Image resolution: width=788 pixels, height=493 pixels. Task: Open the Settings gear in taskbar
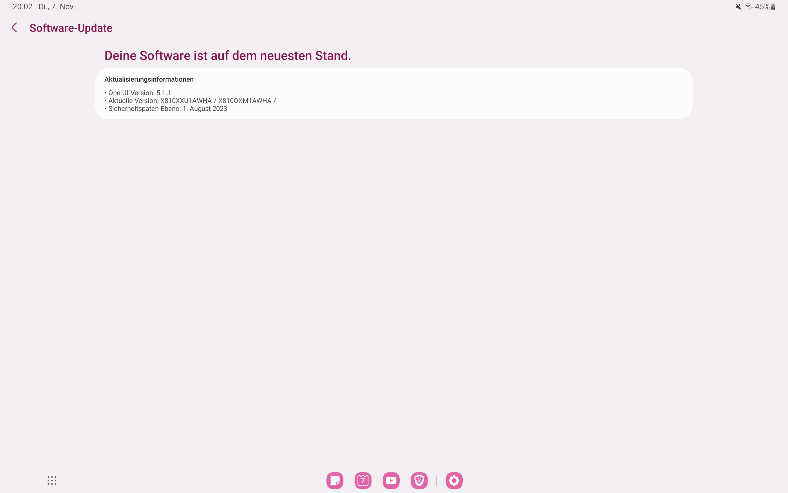click(x=454, y=480)
